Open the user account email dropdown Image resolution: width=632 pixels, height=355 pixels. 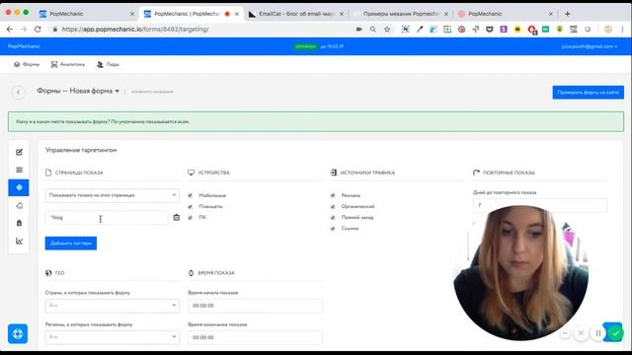[590, 46]
